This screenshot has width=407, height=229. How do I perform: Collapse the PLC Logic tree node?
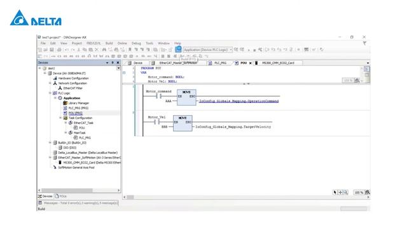tap(50, 93)
